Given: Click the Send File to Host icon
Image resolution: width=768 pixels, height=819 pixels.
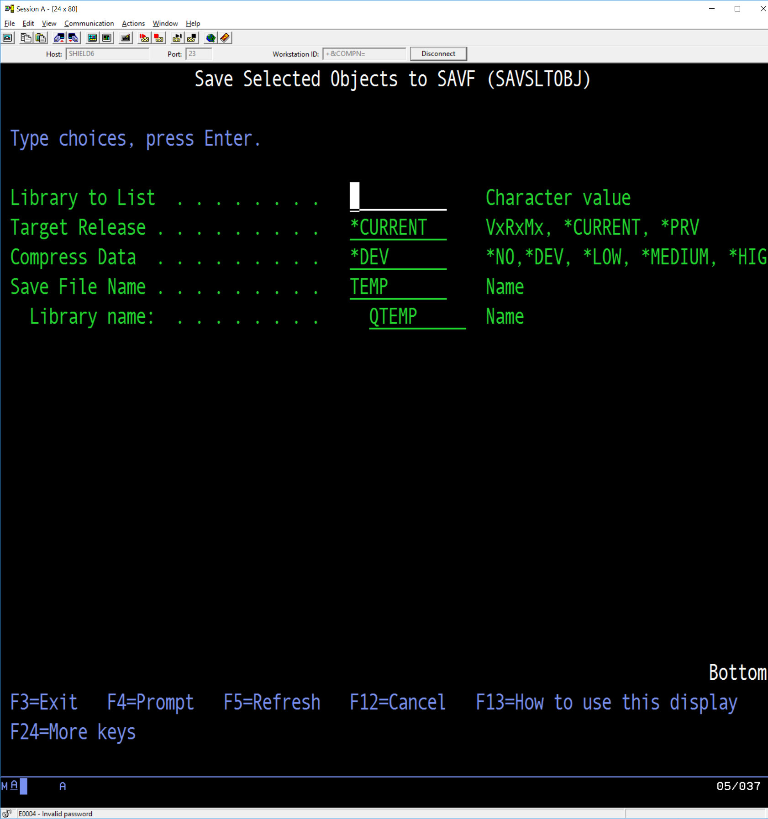Looking at the screenshot, I should pyautogui.click(x=59, y=38).
